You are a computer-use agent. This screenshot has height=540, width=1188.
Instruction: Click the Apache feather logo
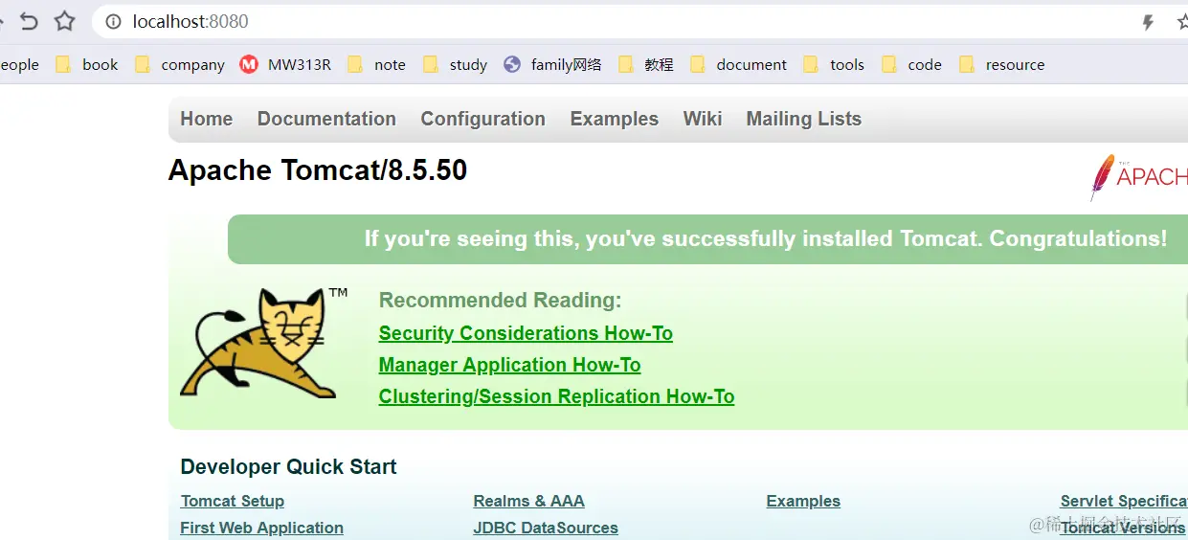1137,176
